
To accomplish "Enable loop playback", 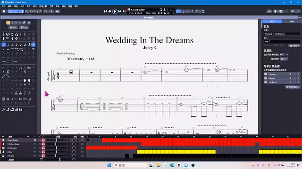I will (x=178, y=11).
